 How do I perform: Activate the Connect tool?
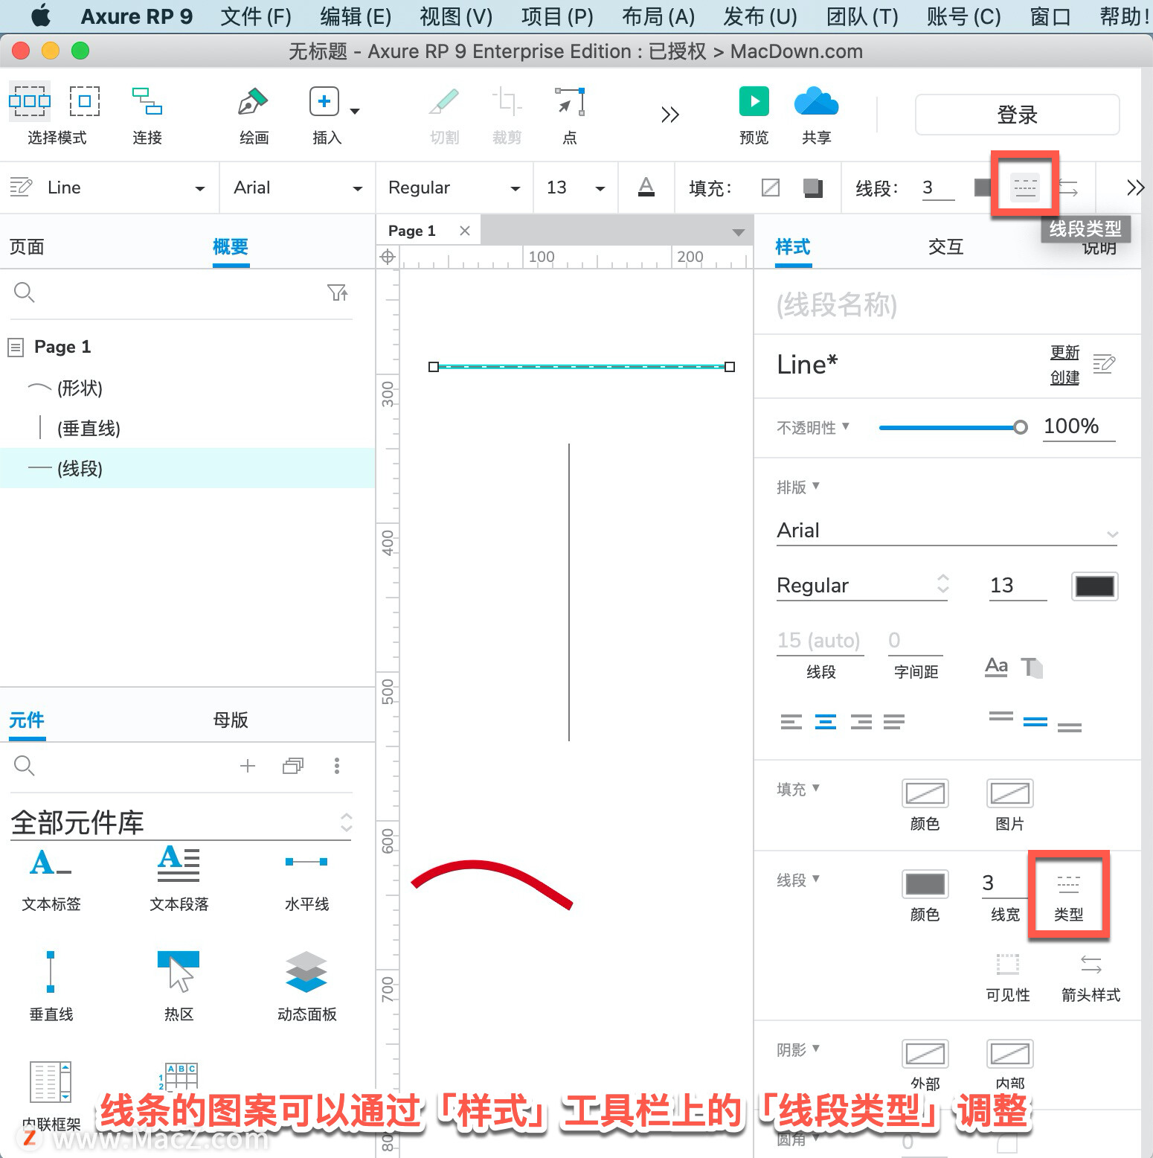point(147,101)
